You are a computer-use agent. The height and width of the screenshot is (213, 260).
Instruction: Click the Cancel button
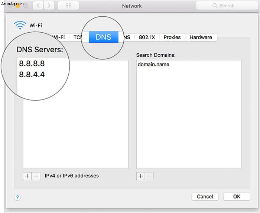coord(205,197)
